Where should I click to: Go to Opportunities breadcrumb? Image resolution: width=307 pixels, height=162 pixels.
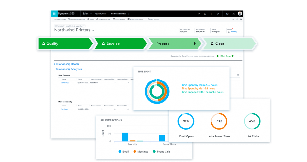point(101,14)
